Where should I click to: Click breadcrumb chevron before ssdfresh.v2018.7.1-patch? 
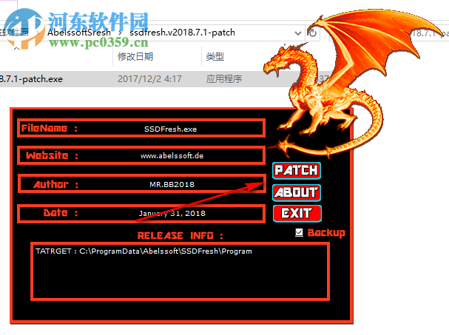[121, 33]
